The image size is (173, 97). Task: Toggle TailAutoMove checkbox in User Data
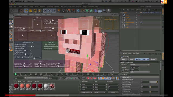[141, 89]
